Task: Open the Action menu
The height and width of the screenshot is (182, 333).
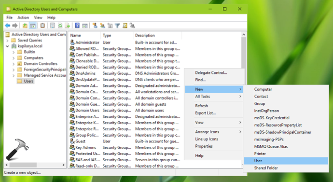Action: tap(23, 18)
